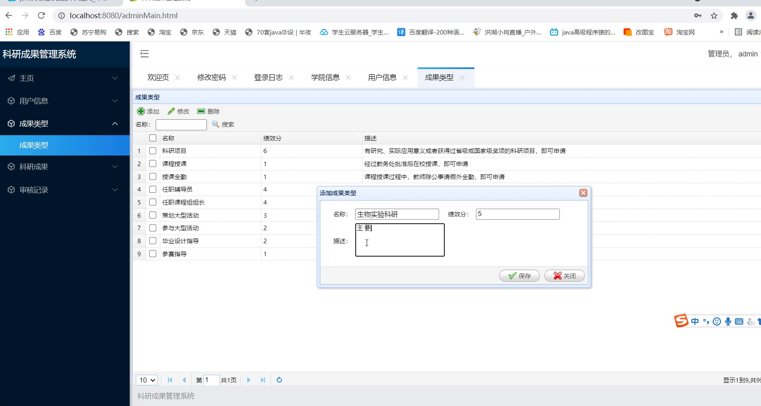
Task: Check the box for 科研项目 row
Action: [153, 151]
